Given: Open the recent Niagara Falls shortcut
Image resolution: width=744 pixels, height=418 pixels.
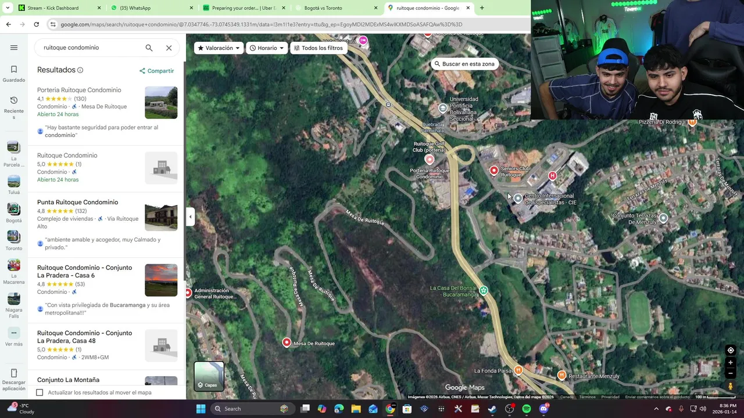Looking at the screenshot, I should (x=14, y=306).
